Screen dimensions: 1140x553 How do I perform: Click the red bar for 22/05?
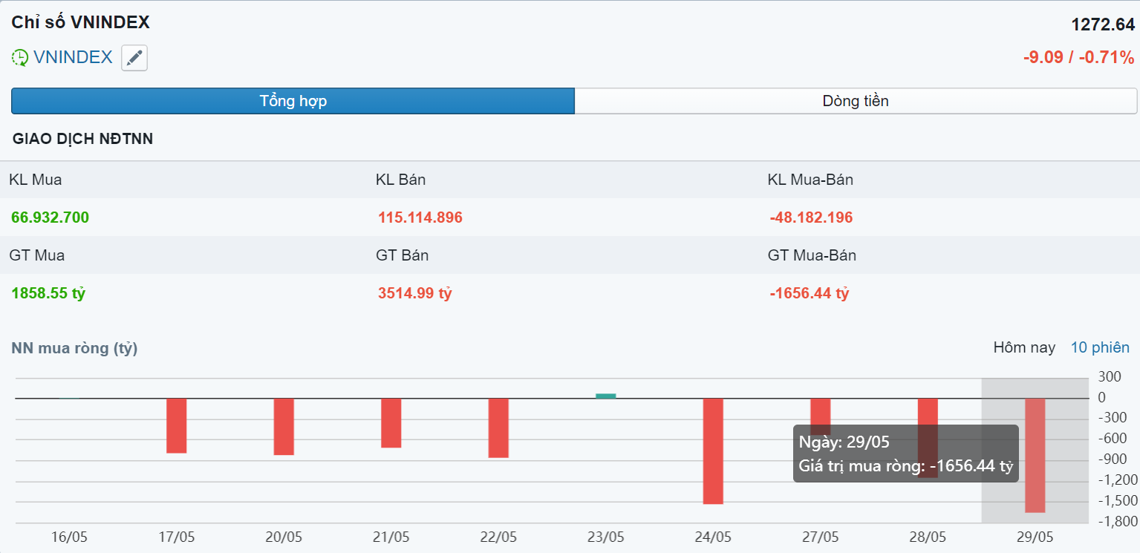498,428
